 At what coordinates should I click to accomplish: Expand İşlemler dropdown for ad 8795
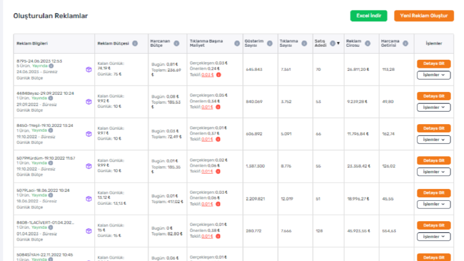(434, 75)
